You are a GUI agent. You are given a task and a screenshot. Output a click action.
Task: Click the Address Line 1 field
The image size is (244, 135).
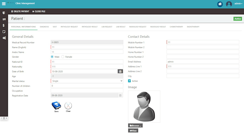coord(203,66)
